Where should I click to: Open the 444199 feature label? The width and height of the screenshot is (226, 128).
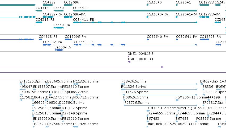214,97
